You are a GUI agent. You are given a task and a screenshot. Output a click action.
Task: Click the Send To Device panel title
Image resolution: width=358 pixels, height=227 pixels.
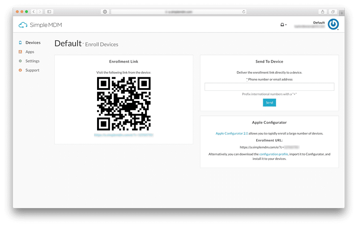pos(269,62)
